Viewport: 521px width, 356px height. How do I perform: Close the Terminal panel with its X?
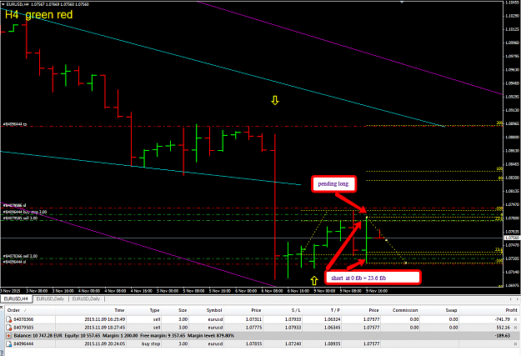2,307
